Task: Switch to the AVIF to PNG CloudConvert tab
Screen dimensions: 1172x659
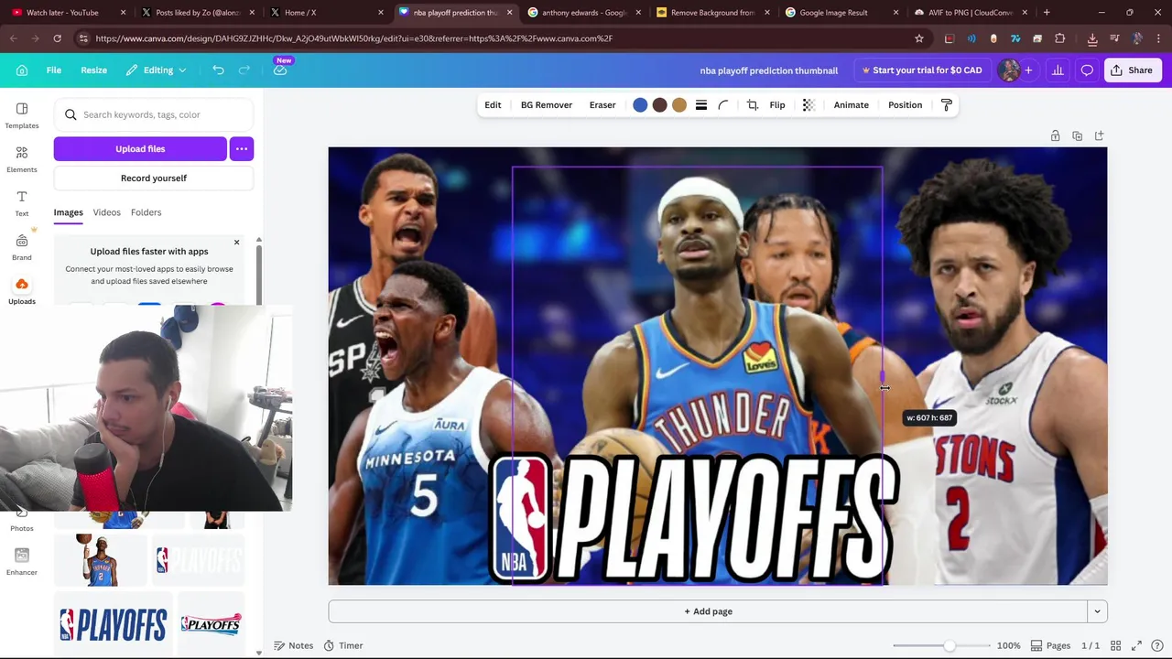Action: [971, 13]
